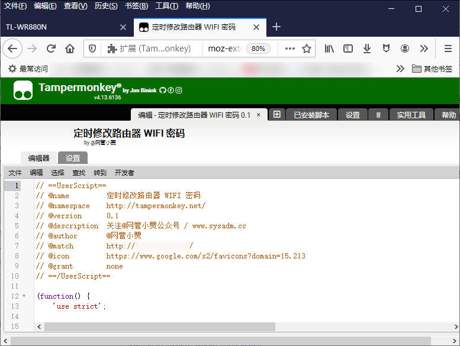
Task: Click the trash tab icon in Tampermonkey
Action: click(x=378, y=115)
